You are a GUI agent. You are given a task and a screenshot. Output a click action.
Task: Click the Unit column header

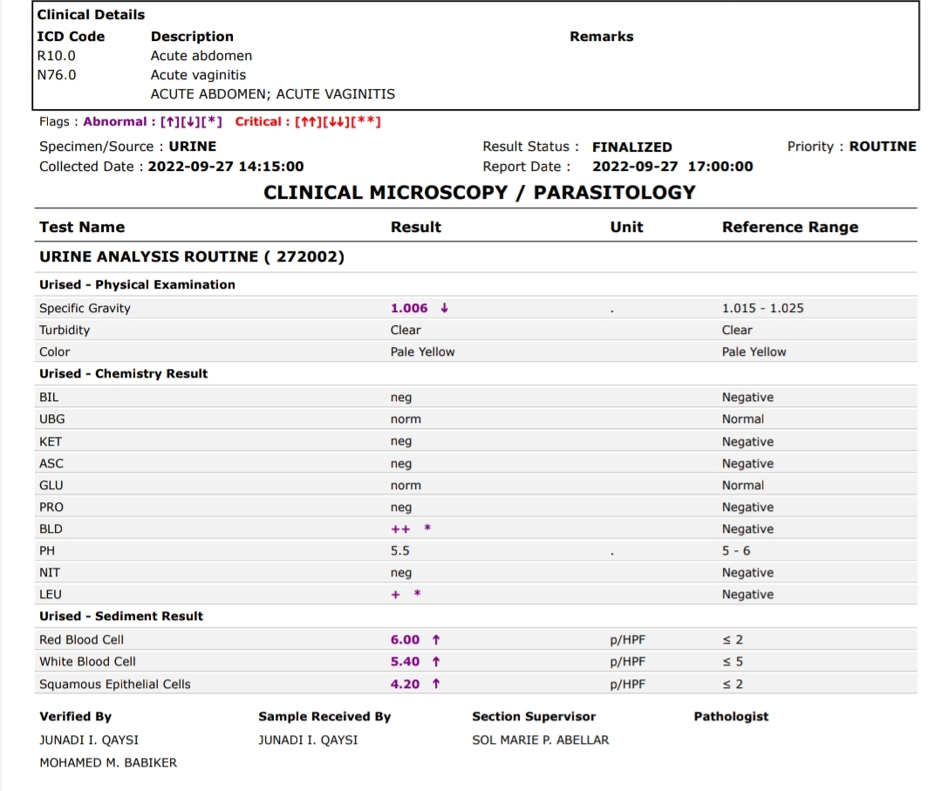tap(627, 227)
